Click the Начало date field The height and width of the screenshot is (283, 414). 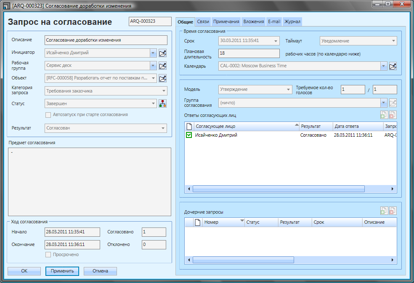pos(72,232)
